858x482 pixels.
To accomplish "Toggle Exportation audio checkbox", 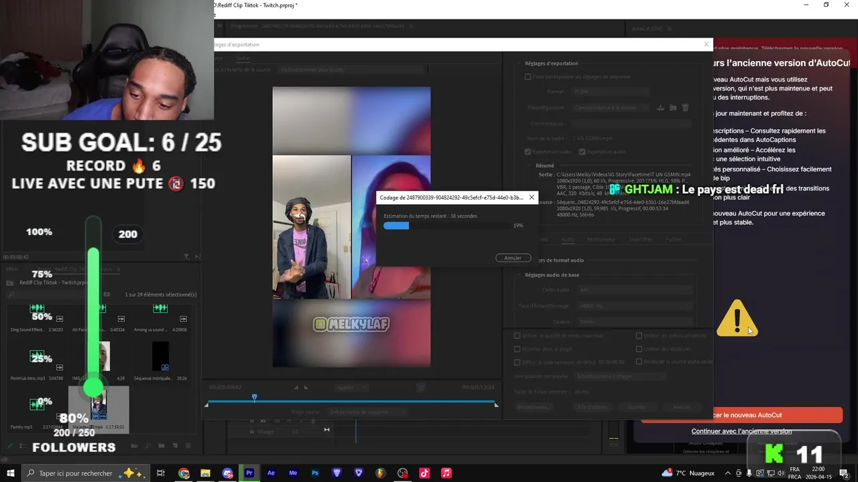I will [x=582, y=152].
